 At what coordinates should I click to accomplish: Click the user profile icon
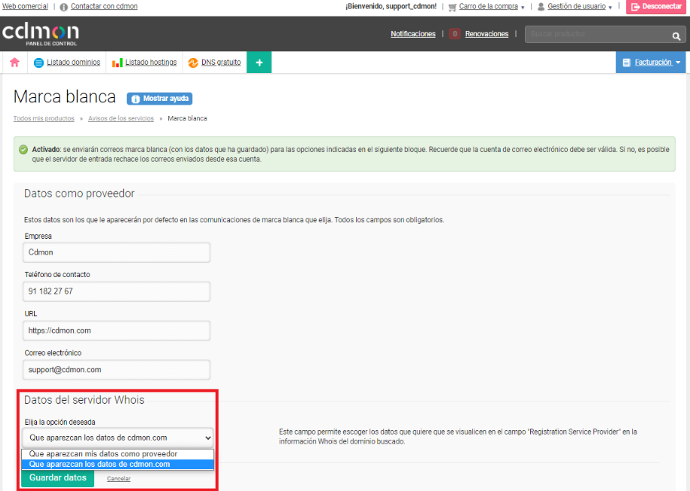coord(541,7)
